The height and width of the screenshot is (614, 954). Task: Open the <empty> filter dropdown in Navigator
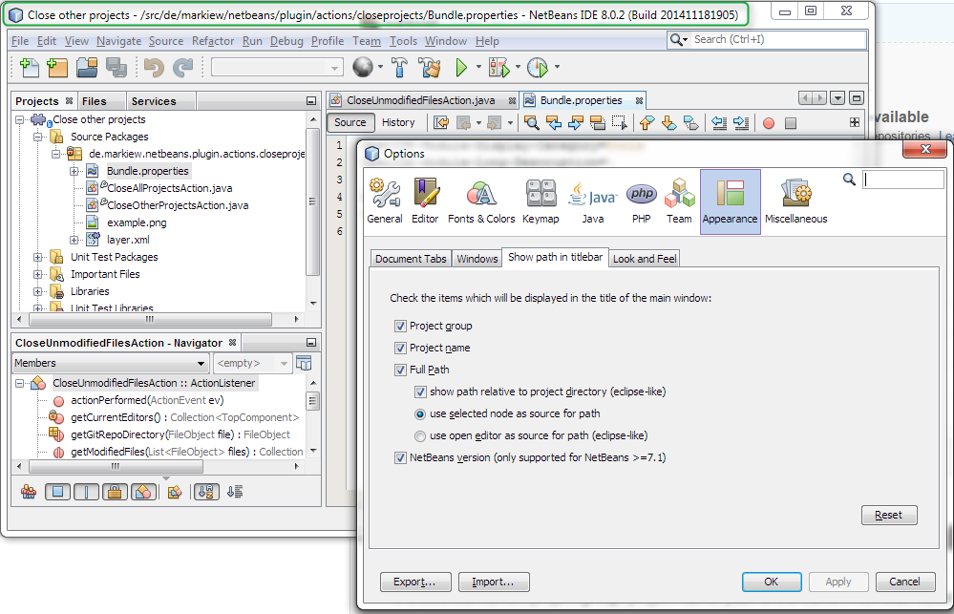pos(252,363)
